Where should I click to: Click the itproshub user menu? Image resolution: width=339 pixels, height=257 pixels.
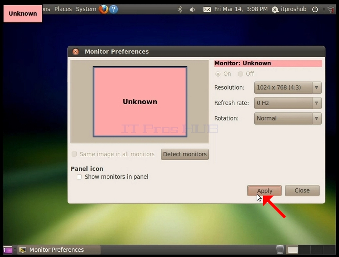pyautogui.click(x=293, y=9)
